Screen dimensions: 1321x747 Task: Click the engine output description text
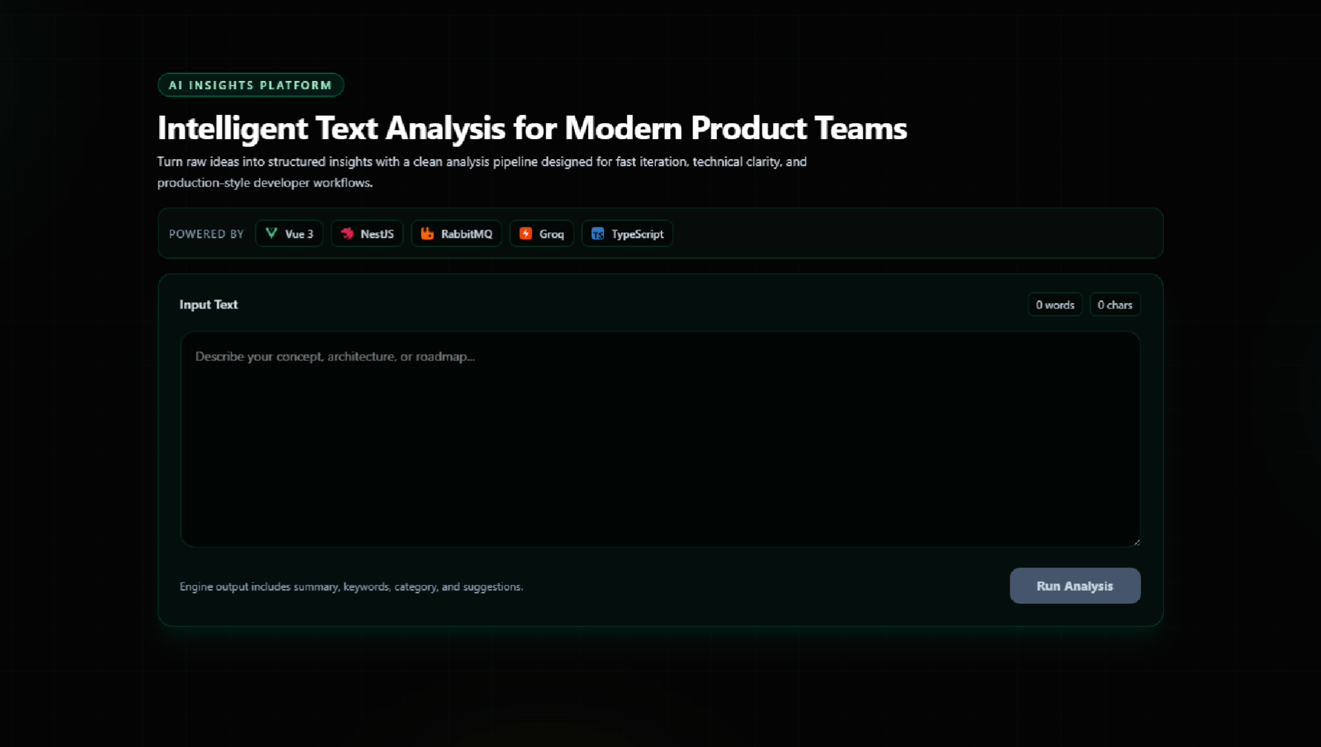[x=352, y=586]
